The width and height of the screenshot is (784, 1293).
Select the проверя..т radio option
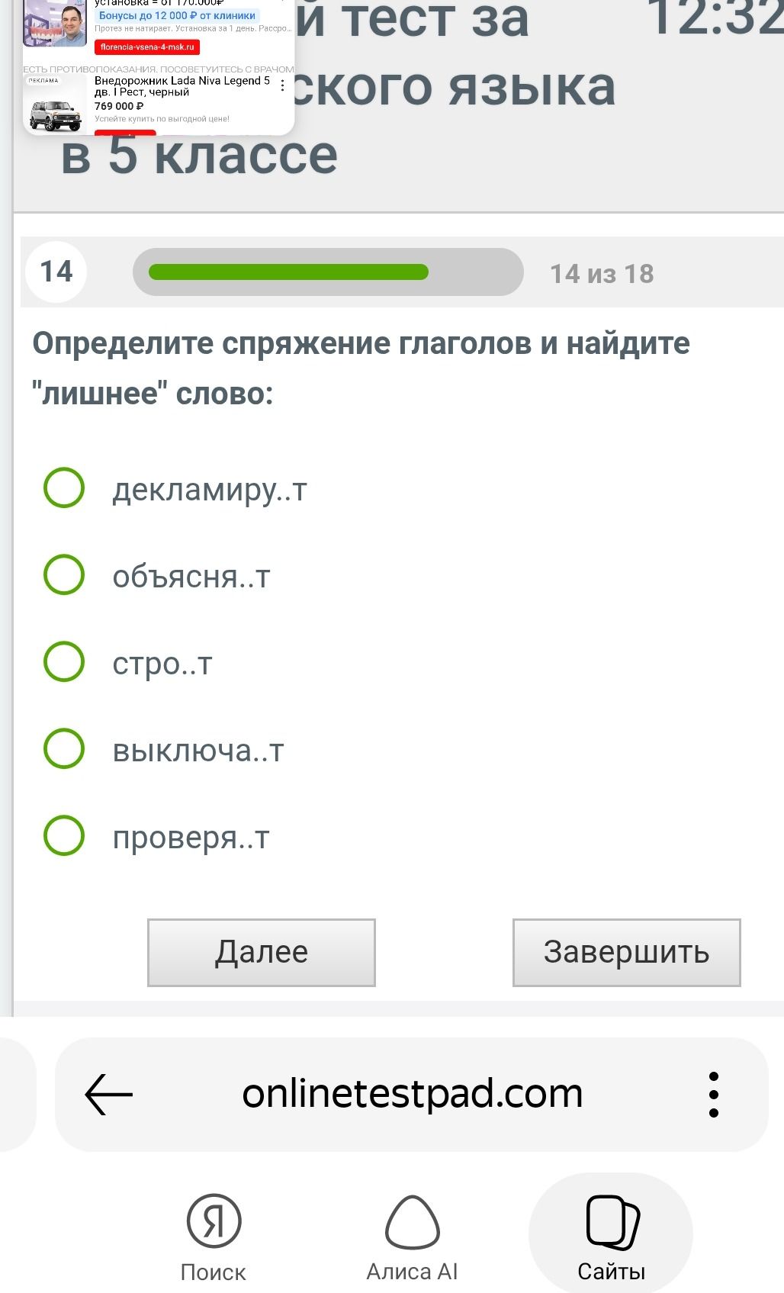point(64,835)
